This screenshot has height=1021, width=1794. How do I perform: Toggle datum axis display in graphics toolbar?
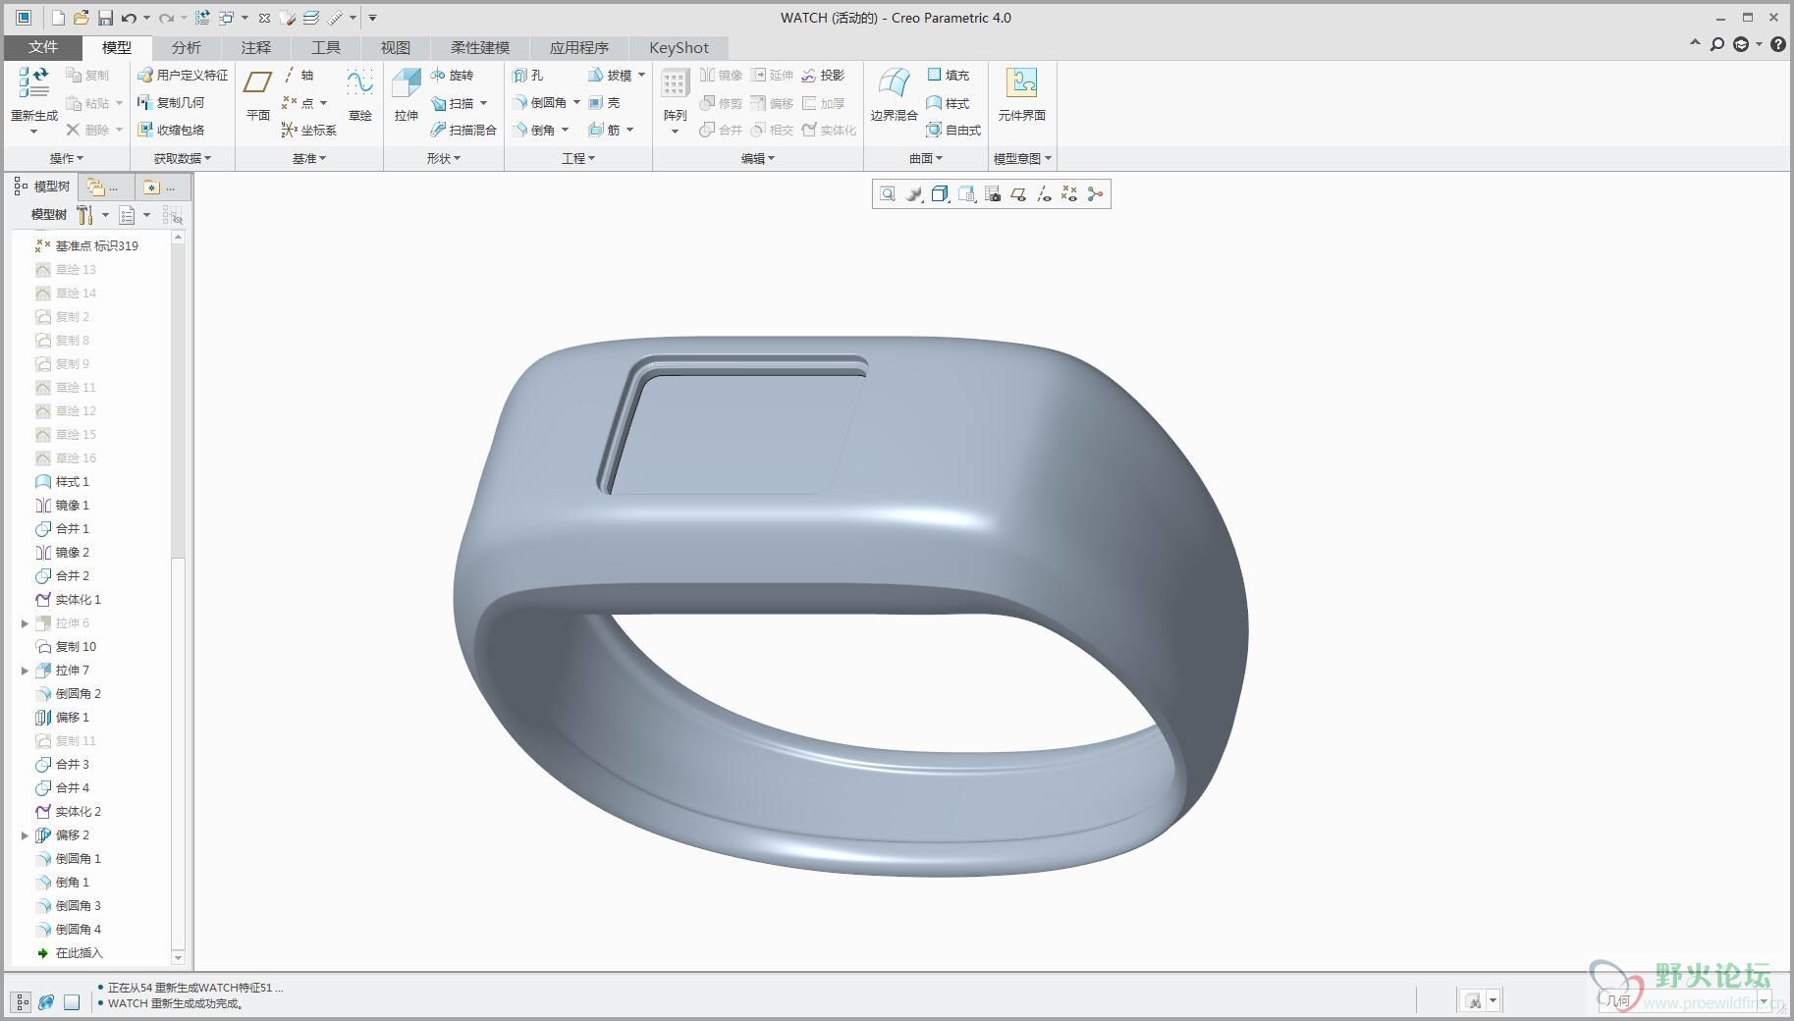[x=1044, y=194]
